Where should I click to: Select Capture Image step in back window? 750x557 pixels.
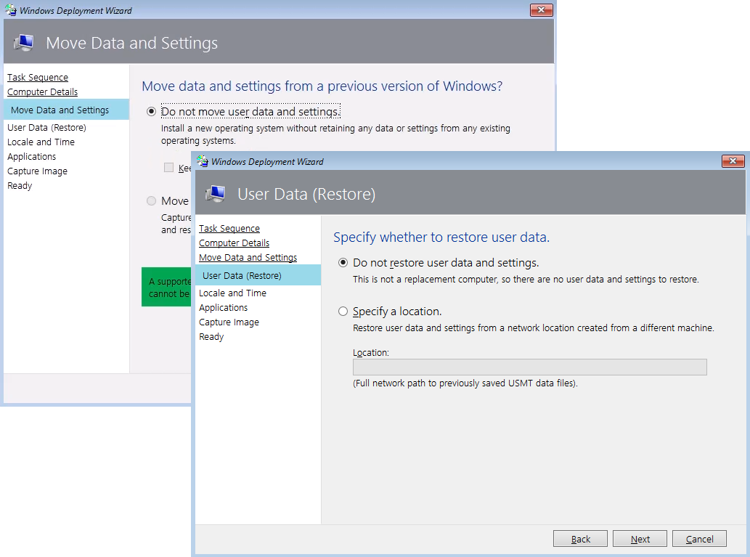tap(37, 171)
